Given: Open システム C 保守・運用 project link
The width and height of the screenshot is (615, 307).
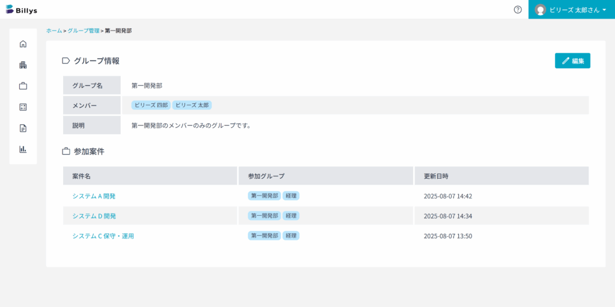Looking at the screenshot, I should click(103, 236).
